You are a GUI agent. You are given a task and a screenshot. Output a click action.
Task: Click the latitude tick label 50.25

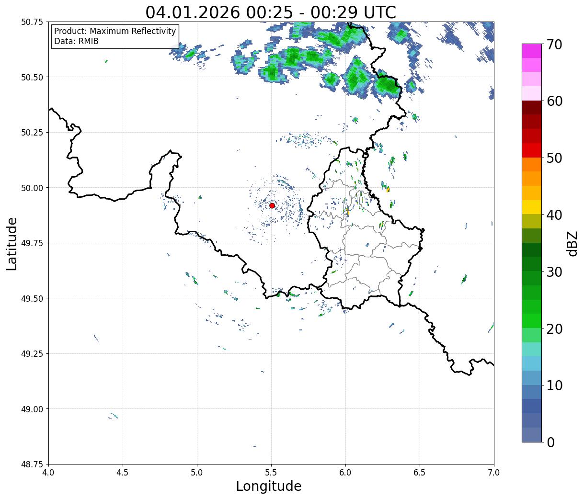coord(32,133)
